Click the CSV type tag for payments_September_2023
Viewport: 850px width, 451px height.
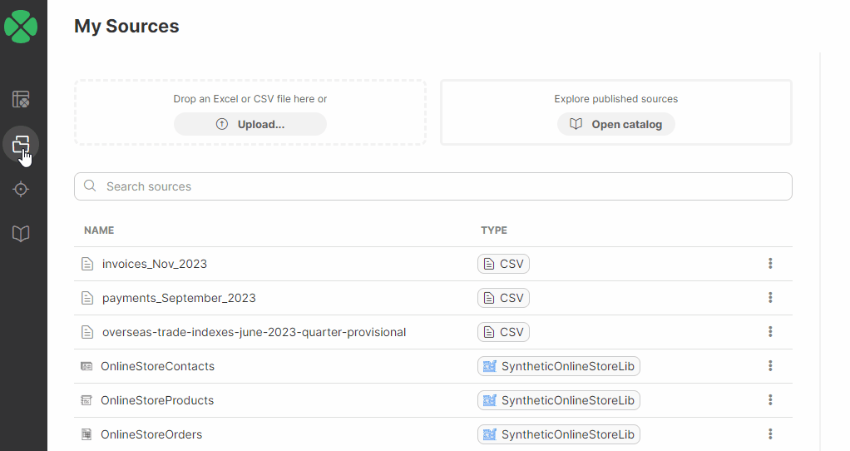pyautogui.click(x=503, y=298)
